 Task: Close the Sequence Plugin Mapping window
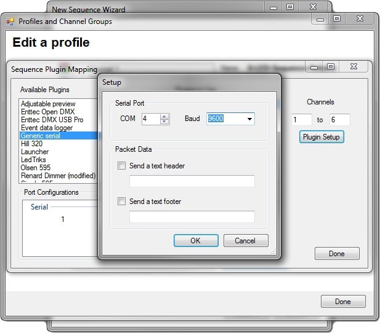354,67
